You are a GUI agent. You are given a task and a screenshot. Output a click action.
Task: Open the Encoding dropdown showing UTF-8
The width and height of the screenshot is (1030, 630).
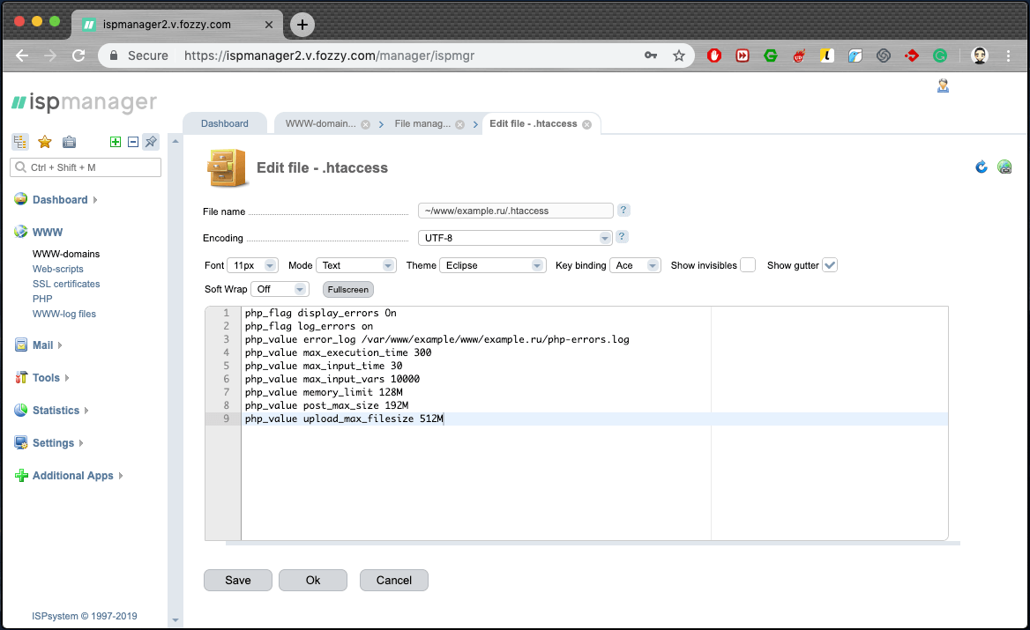click(515, 237)
